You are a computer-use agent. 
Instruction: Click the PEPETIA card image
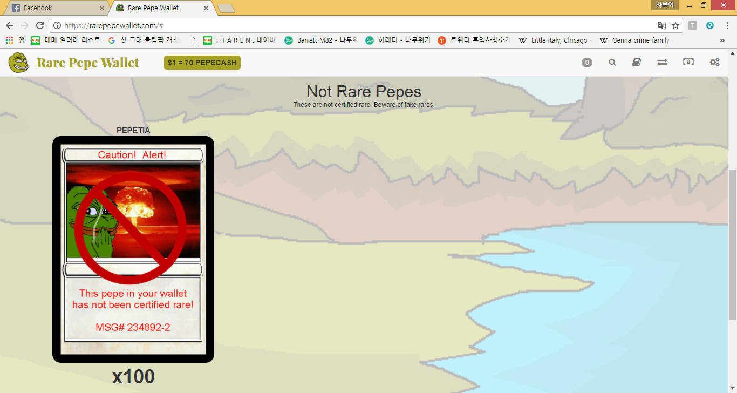coord(133,249)
